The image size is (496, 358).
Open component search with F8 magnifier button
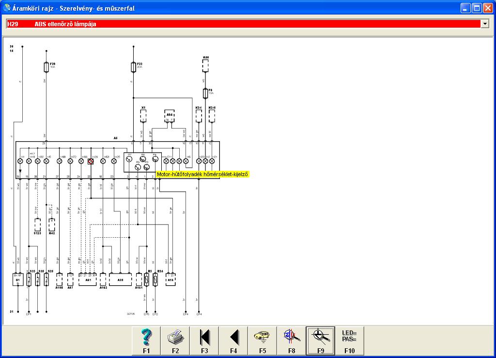(292, 341)
